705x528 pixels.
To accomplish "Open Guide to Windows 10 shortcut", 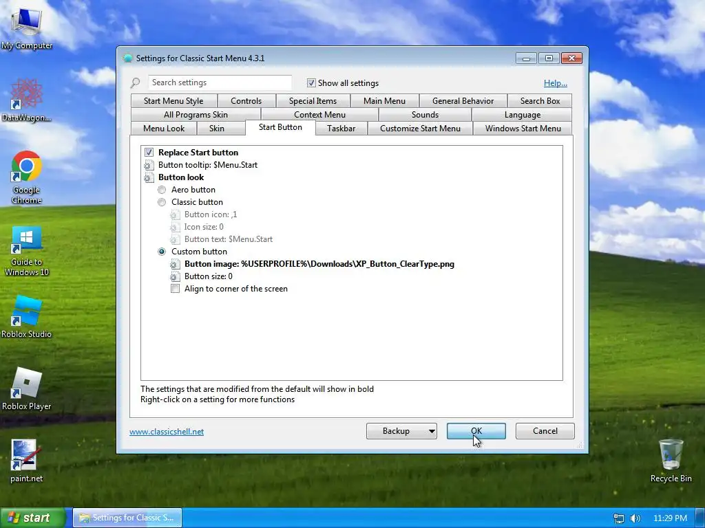I will point(27,250).
